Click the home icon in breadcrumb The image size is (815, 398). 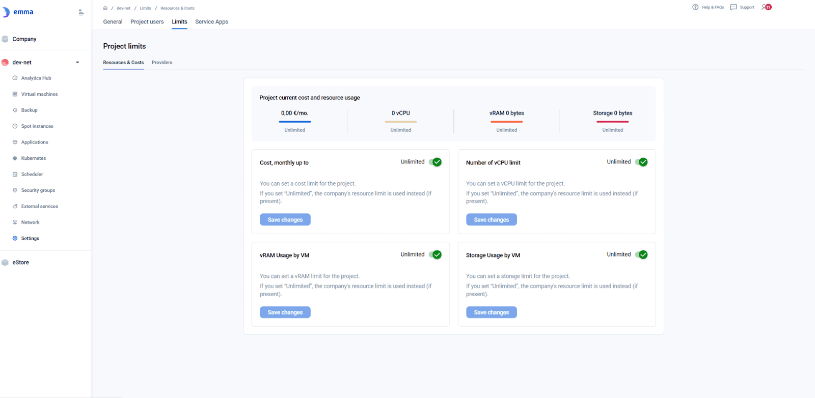click(105, 8)
